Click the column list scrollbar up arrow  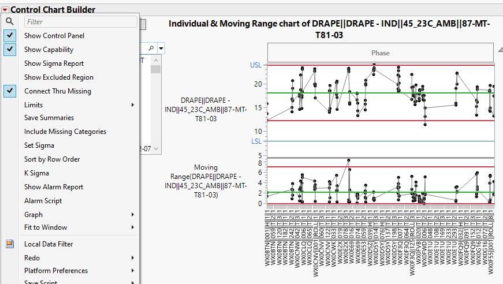click(156, 60)
